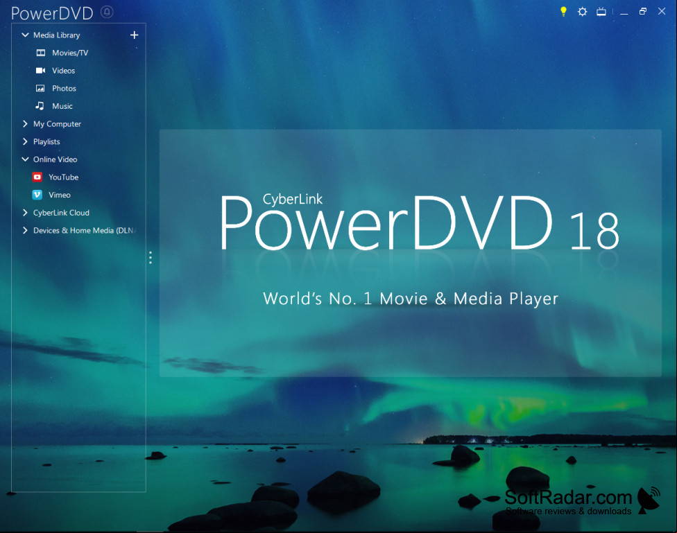Open the settings gear icon
The image size is (677, 533).
[583, 12]
